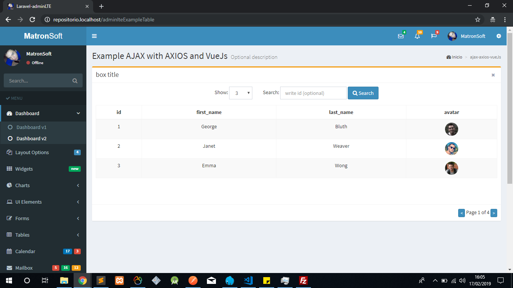The width and height of the screenshot is (513, 288).
Task: Click the cell 'George'
Action: click(x=209, y=129)
